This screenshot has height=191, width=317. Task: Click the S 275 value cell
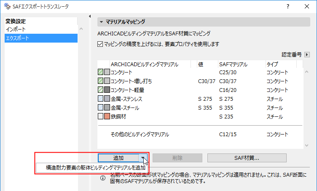tap(205, 99)
